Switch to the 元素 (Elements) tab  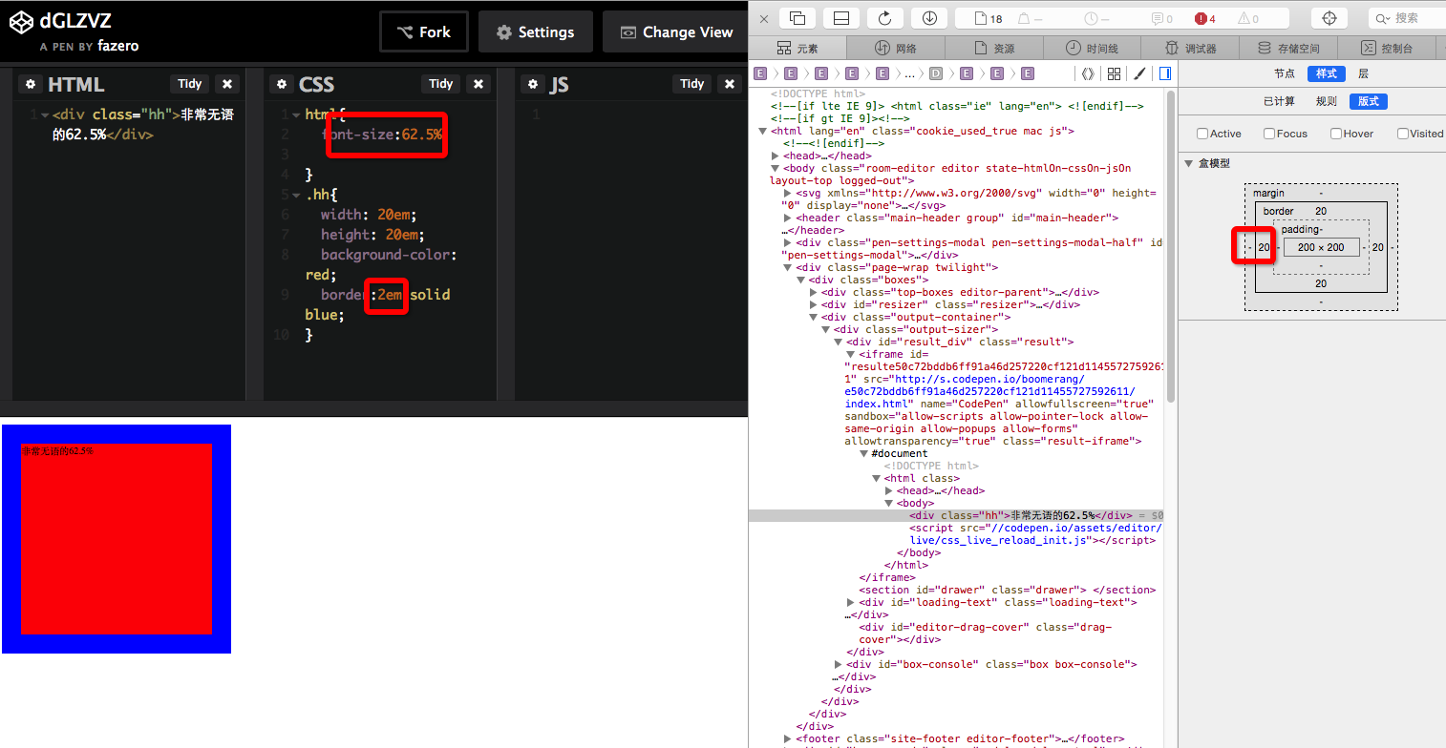[x=798, y=48]
